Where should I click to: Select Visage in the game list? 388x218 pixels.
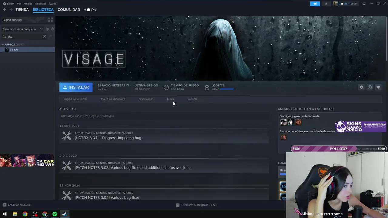[x=27, y=50]
